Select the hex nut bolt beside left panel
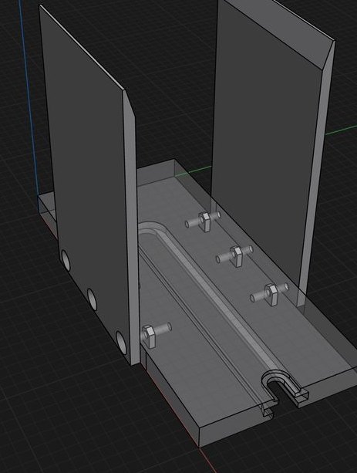 (157, 334)
